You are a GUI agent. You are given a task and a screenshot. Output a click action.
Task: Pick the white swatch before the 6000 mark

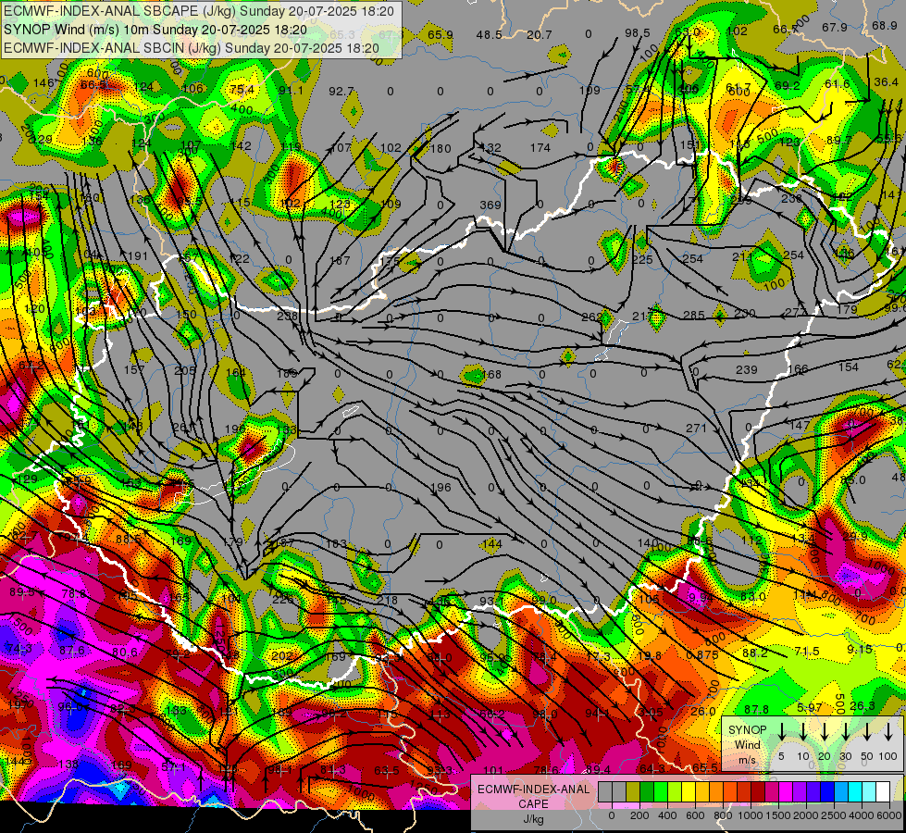[883, 791]
